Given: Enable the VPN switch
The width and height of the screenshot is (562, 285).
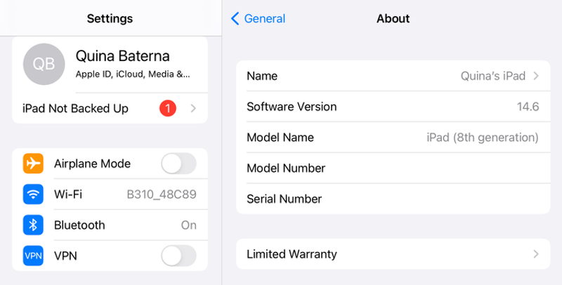Looking at the screenshot, I should tap(178, 256).
